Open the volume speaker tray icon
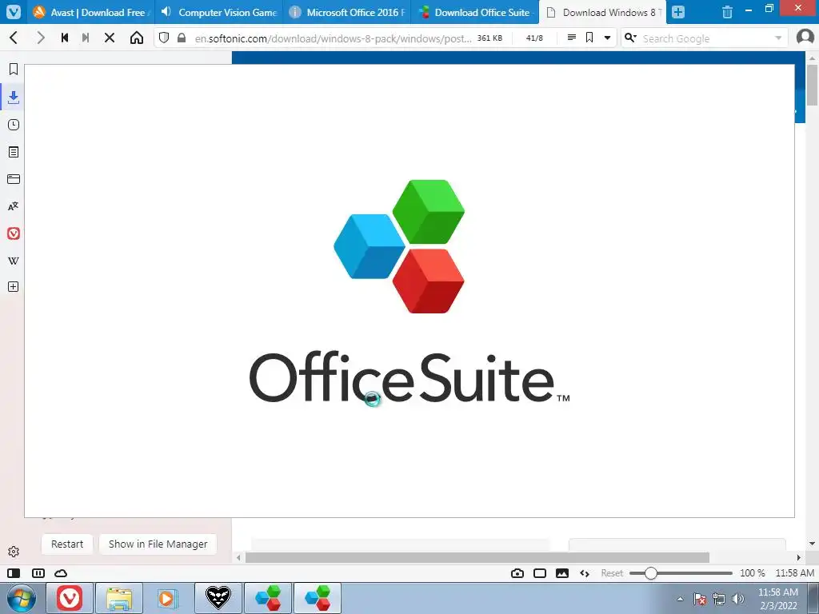The width and height of the screenshot is (819, 614). (737, 599)
